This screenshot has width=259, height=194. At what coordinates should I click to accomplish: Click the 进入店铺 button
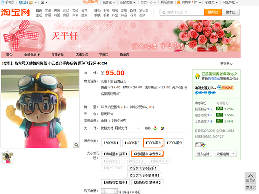coord(203,154)
